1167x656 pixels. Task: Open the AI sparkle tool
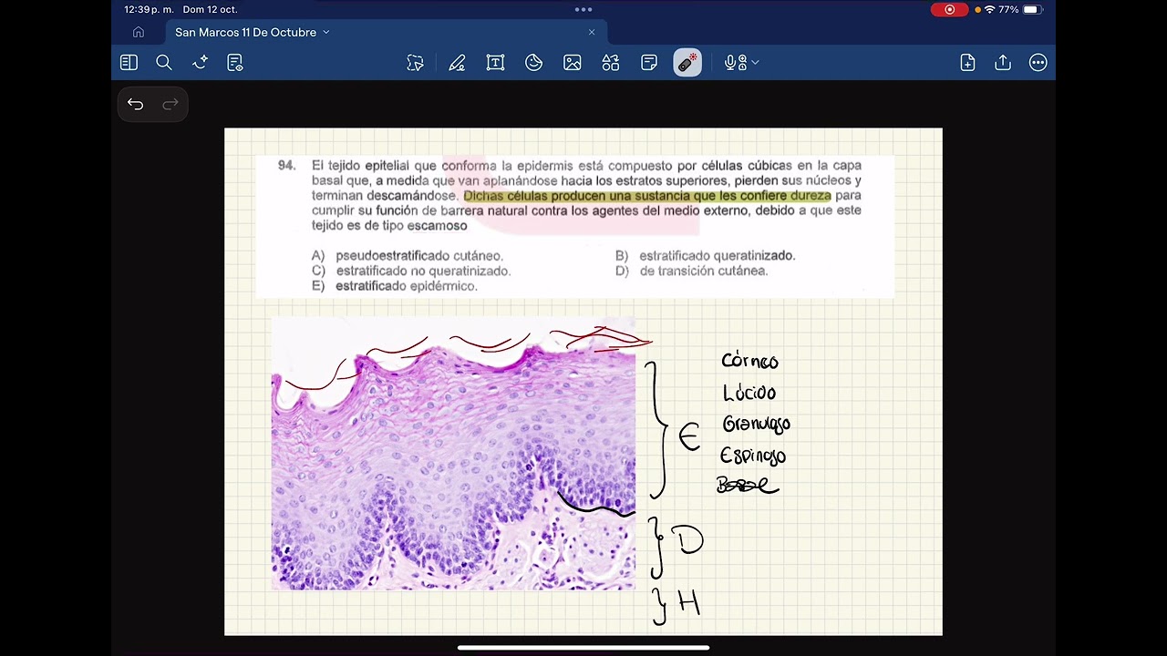pos(201,63)
